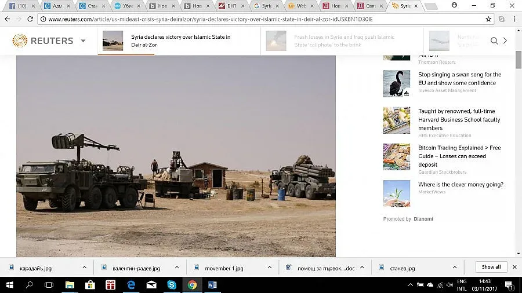This screenshot has width=522, height=293.
Task: Switch to the Facebook tab
Action: [17, 6]
